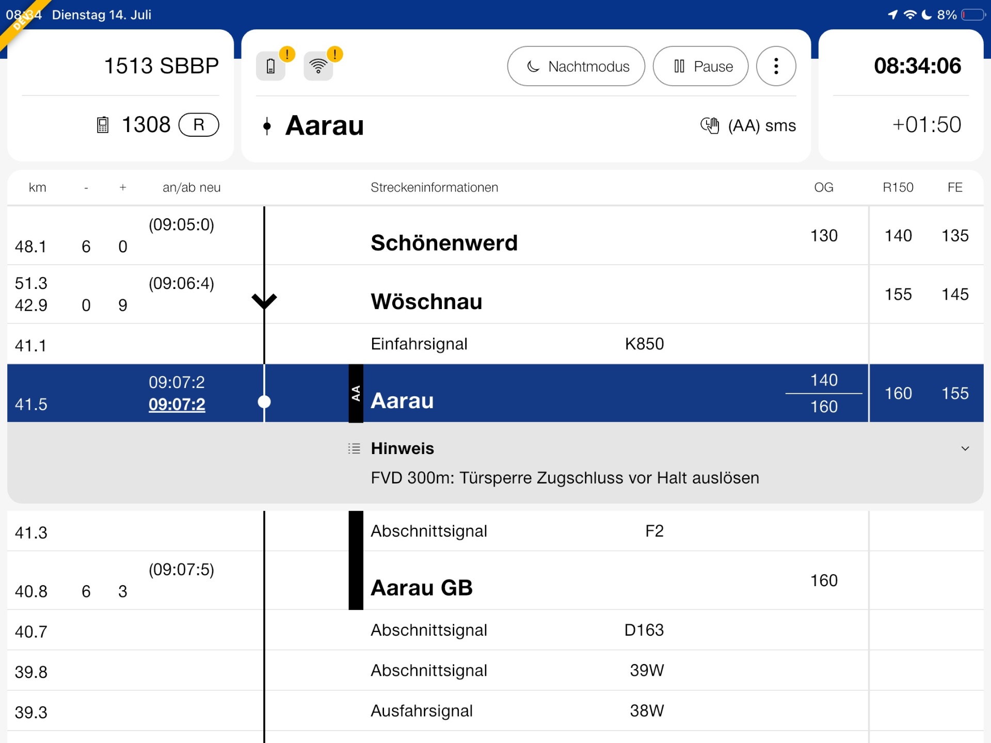This screenshot has width=991, height=743.
Task: Select the Schönenwerd station row
Action: coord(495,236)
